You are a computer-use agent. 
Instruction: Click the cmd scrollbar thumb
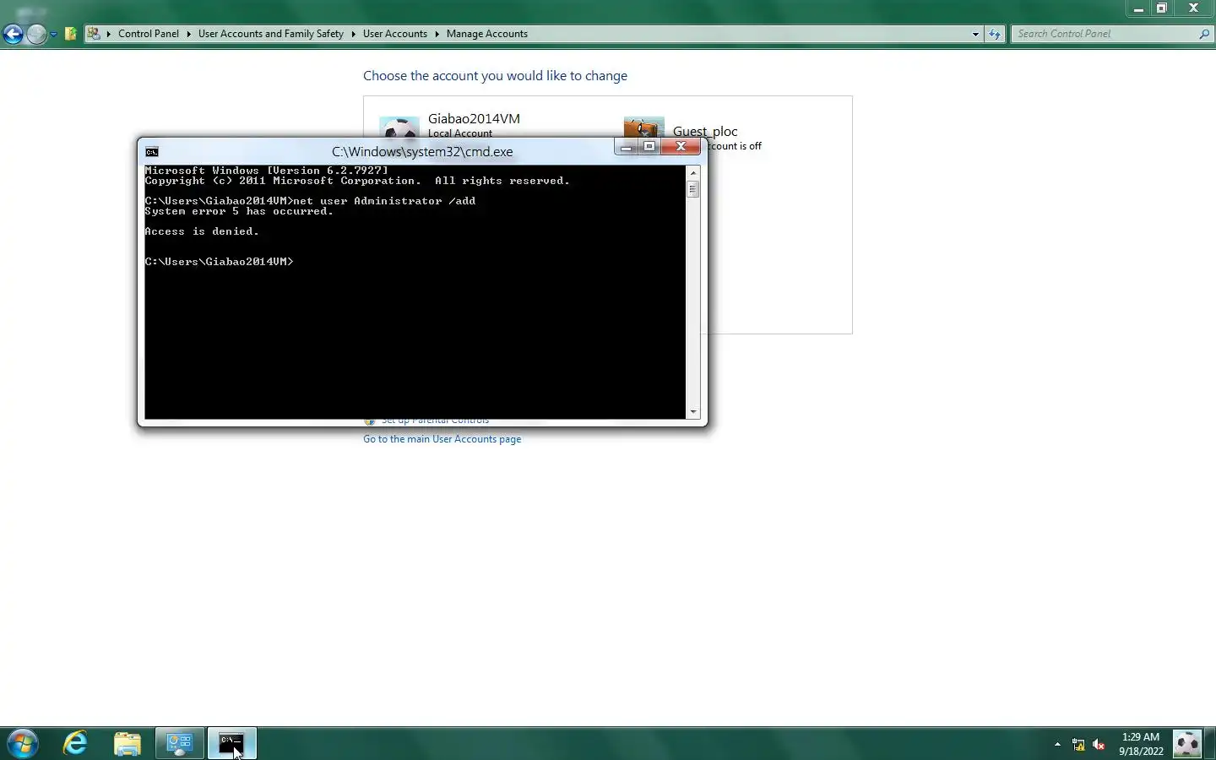pyautogui.click(x=693, y=189)
